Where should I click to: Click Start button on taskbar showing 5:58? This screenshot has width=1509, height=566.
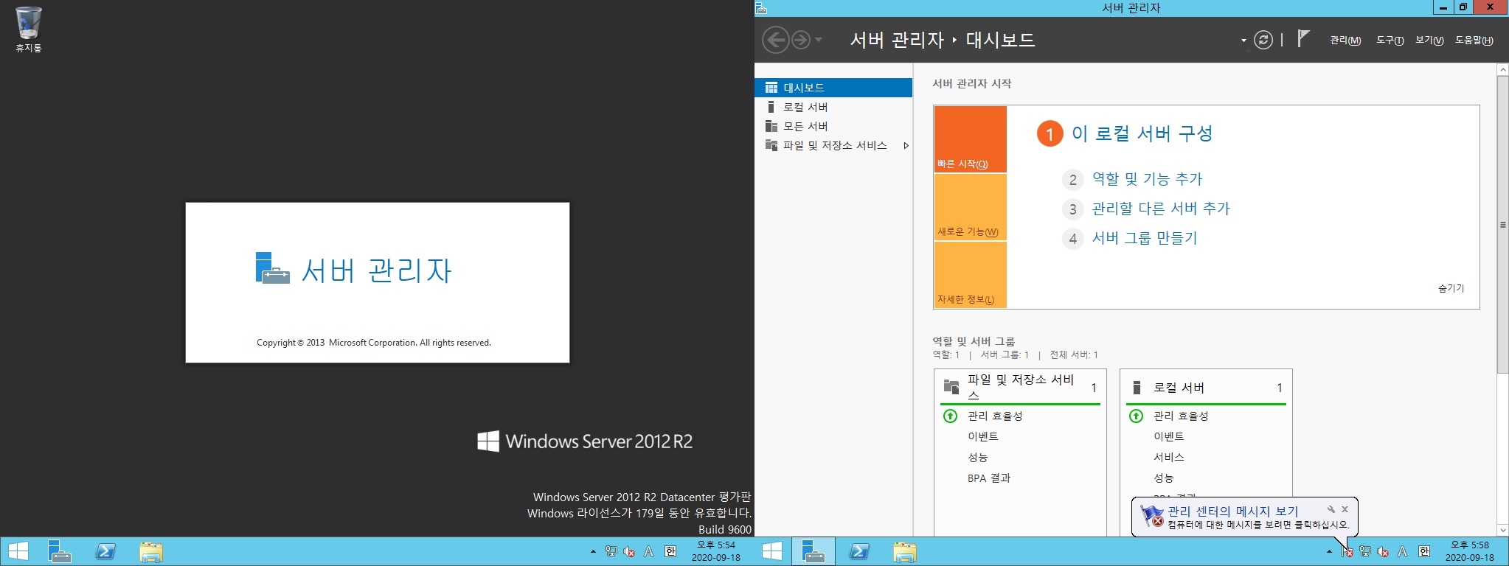(772, 551)
